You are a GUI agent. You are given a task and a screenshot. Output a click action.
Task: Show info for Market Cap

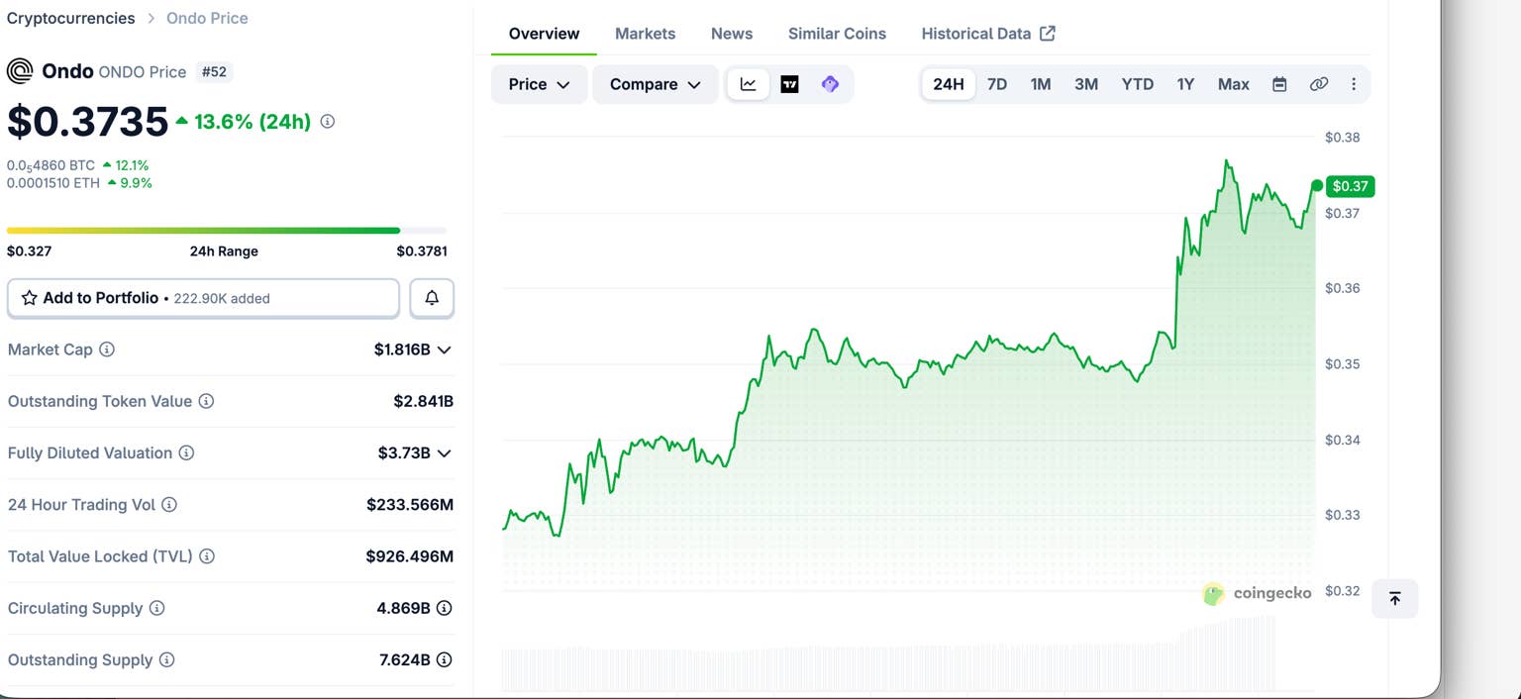pos(107,349)
